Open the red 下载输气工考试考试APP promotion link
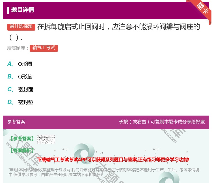This screenshot has height=183, width=212. 113,159
